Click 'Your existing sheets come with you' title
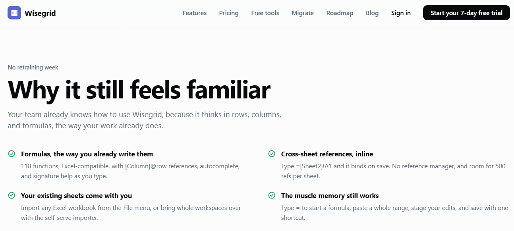This screenshot has height=231, width=514. coord(76,196)
